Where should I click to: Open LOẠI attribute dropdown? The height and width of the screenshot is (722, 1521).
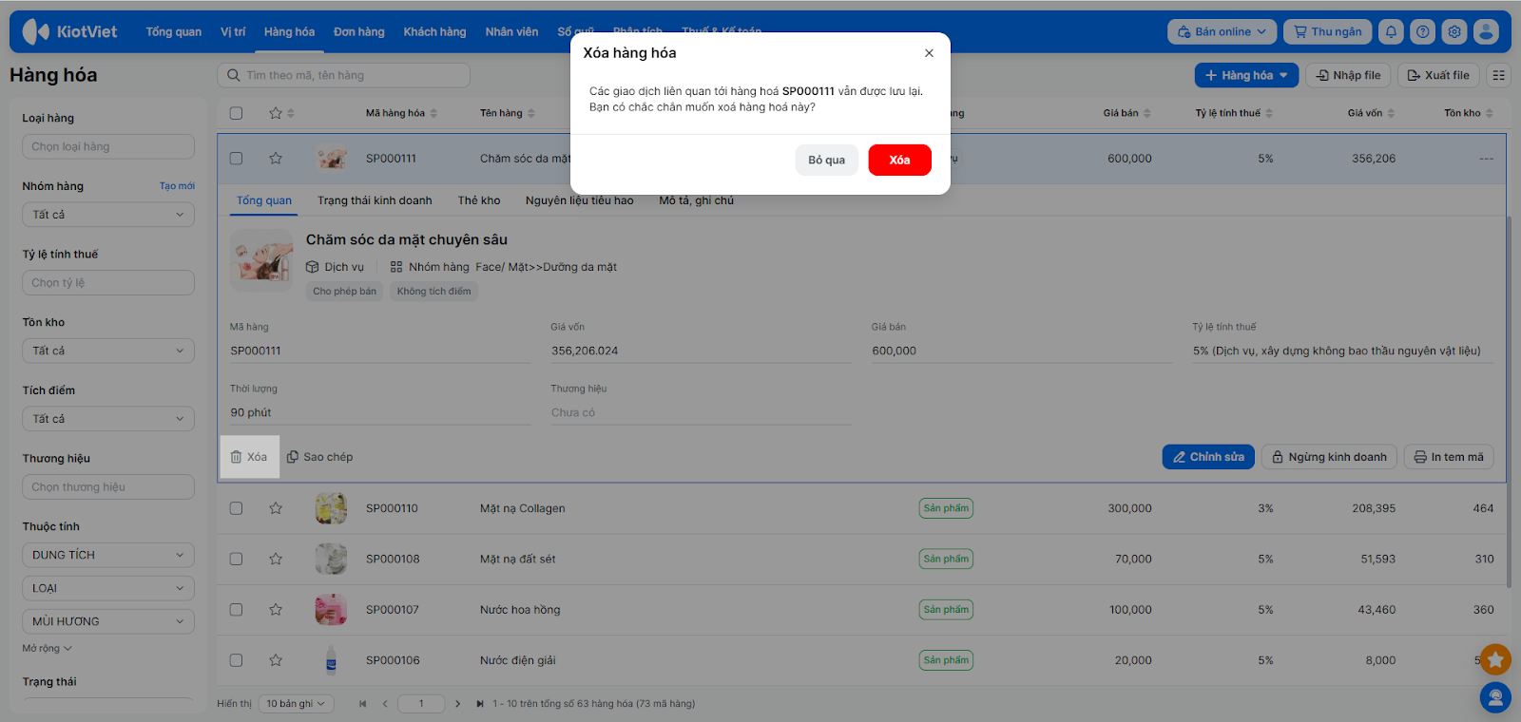coord(108,588)
